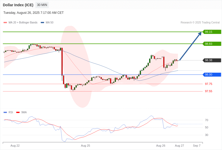Click the MA 20 + Bollinger Bands label

(23, 23)
